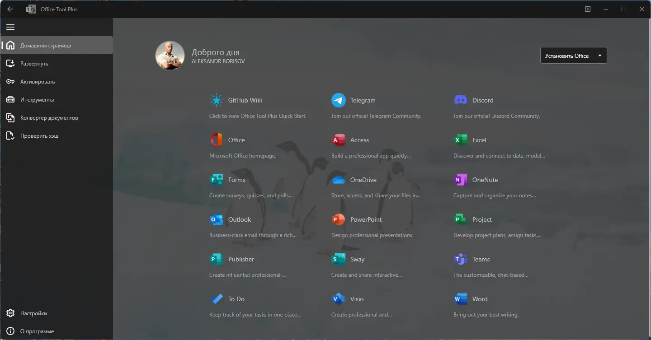The width and height of the screenshot is (651, 340).
Task: Click the Publisher icon
Action: [x=217, y=259]
